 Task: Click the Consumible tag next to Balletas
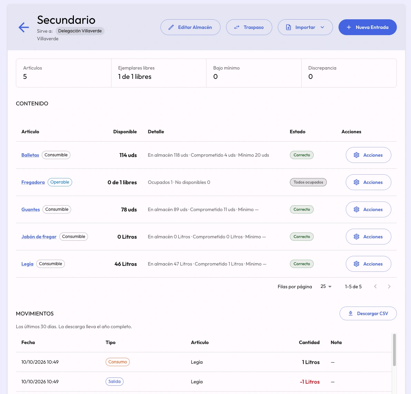point(56,155)
